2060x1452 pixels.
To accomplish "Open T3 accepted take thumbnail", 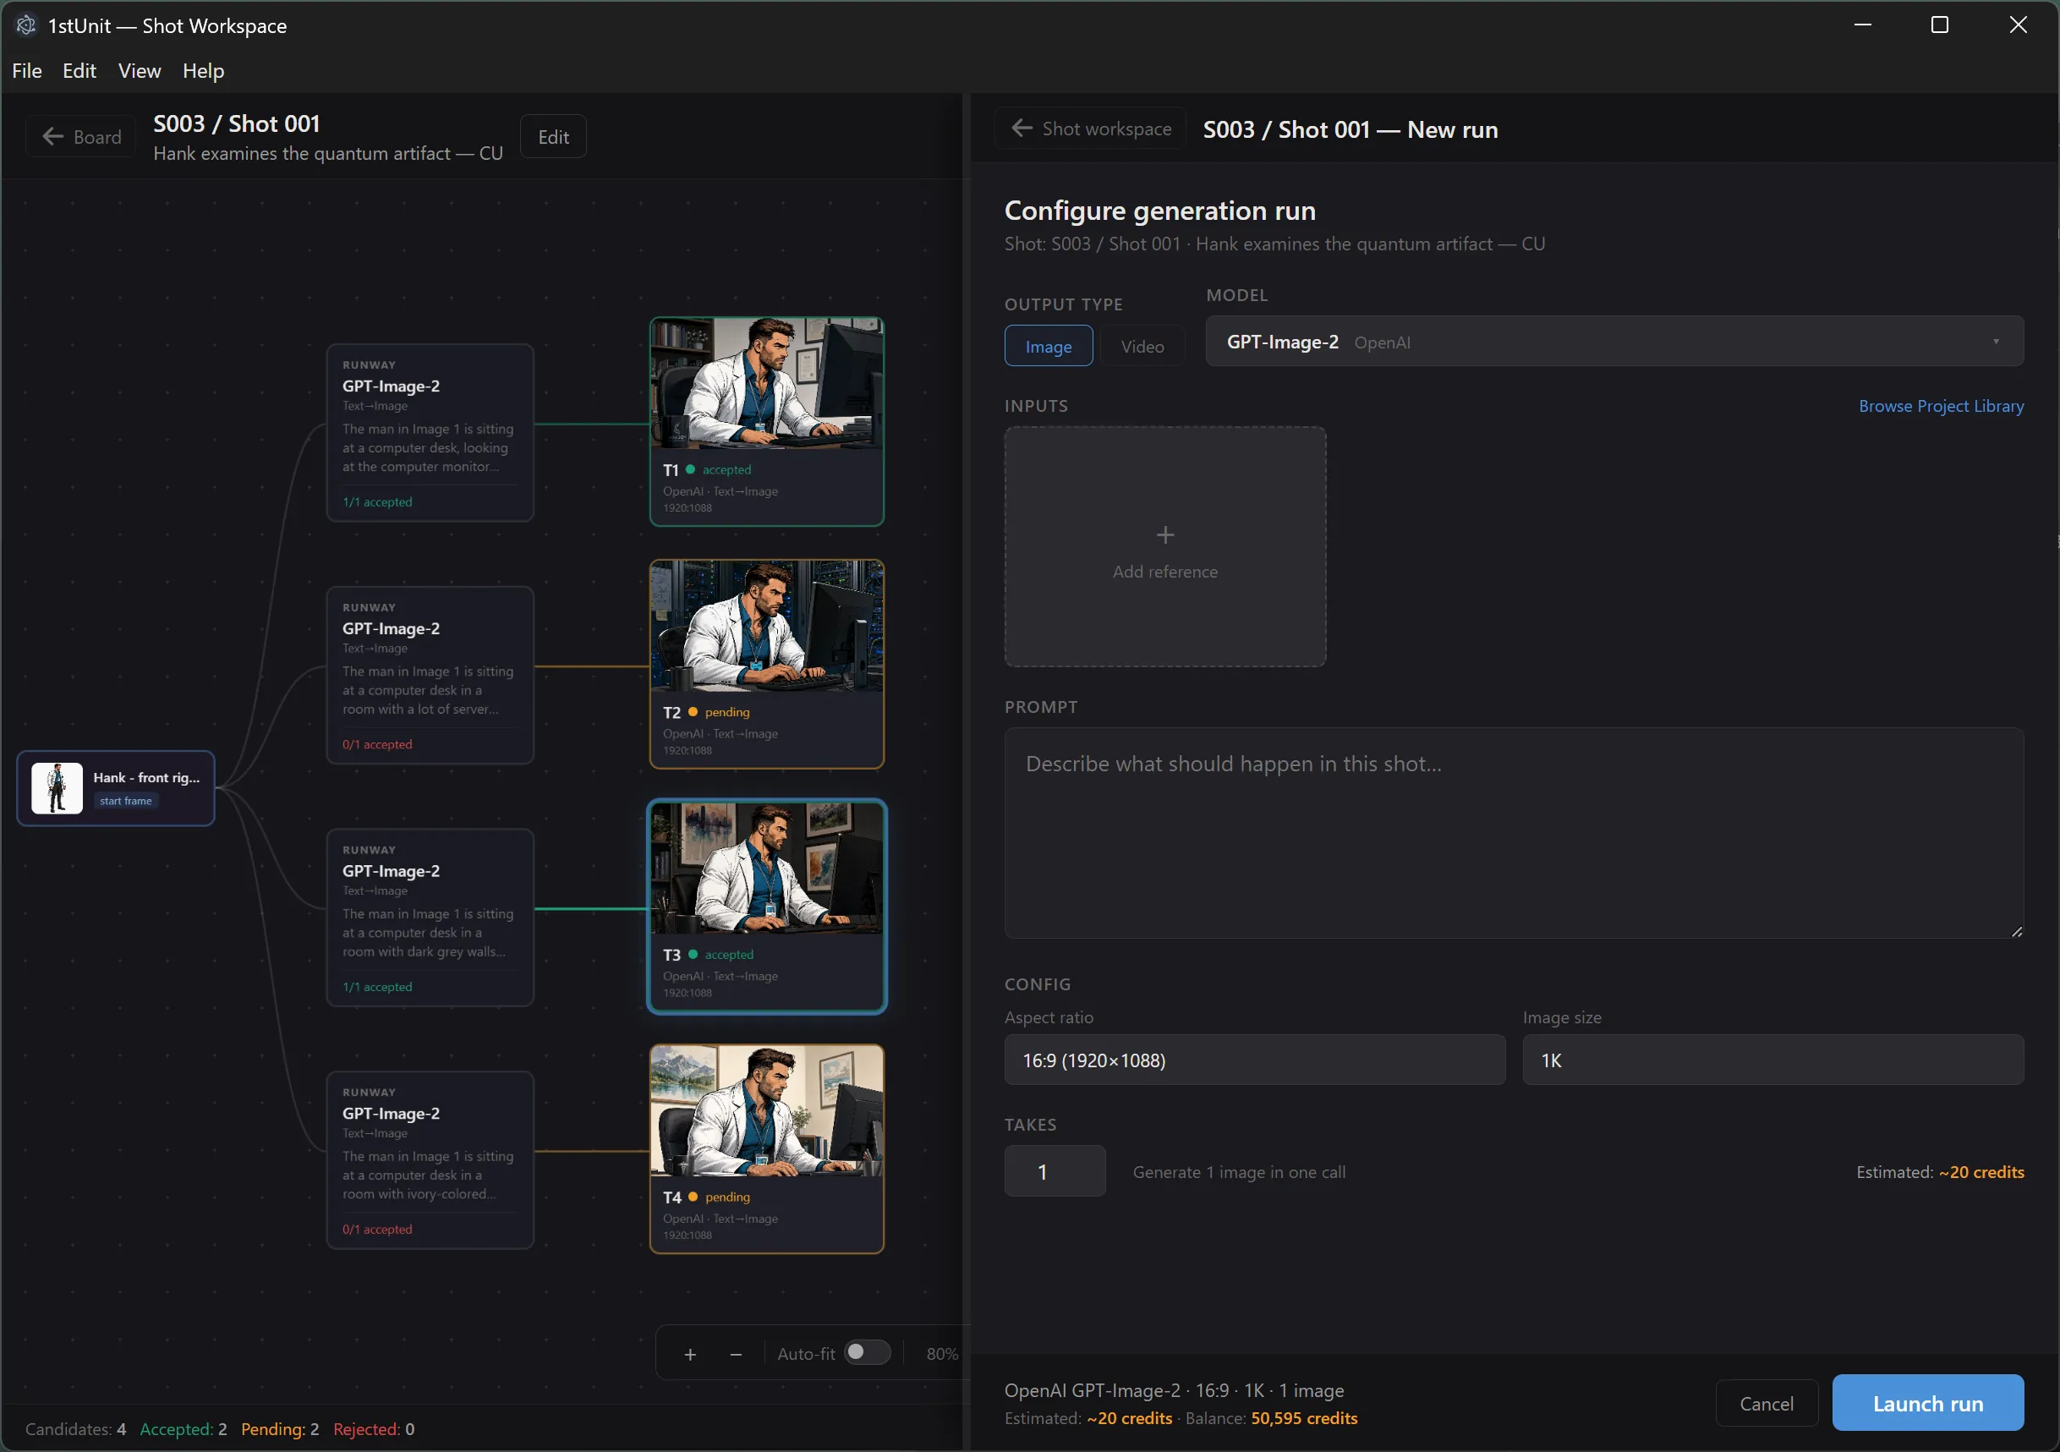I will click(x=766, y=868).
